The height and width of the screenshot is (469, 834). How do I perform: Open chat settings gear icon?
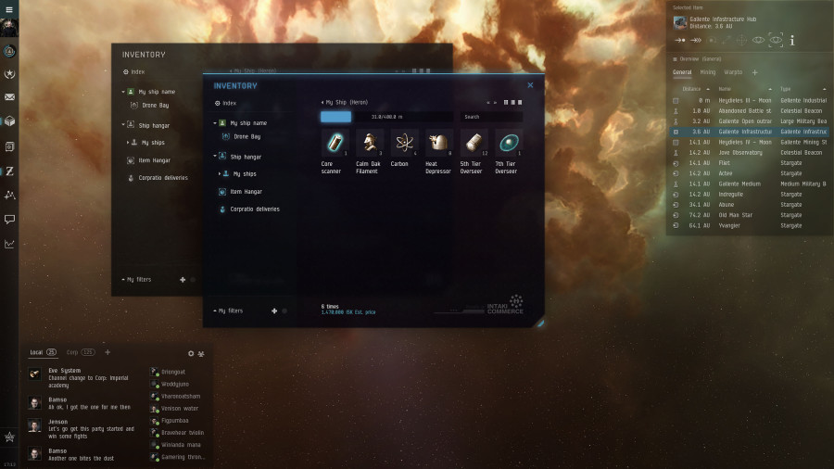coord(191,353)
